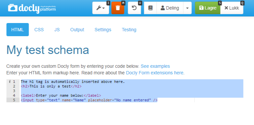Go to the Testing tab

tap(129, 30)
